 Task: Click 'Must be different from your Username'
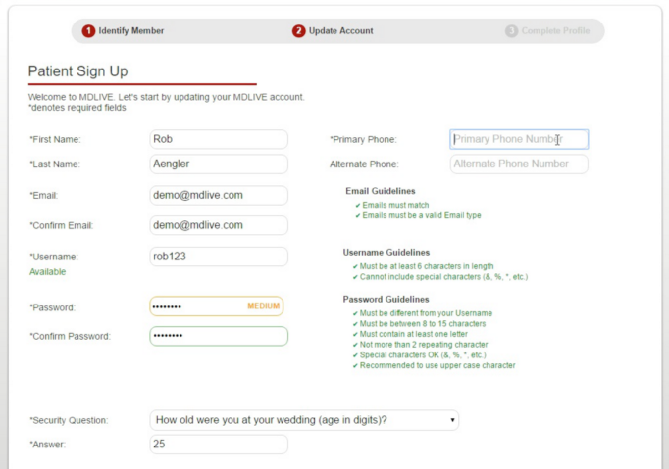pyautogui.click(x=426, y=313)
